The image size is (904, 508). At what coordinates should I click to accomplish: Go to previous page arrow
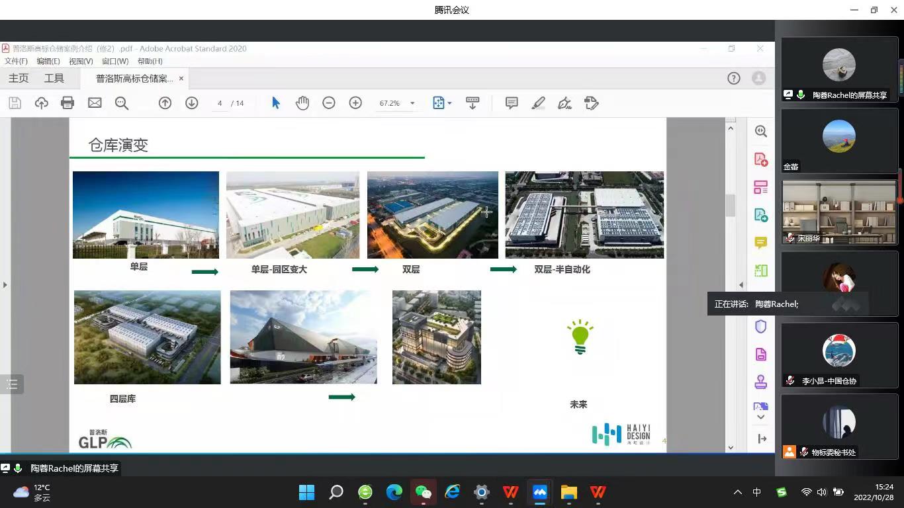tap(165, 103)
